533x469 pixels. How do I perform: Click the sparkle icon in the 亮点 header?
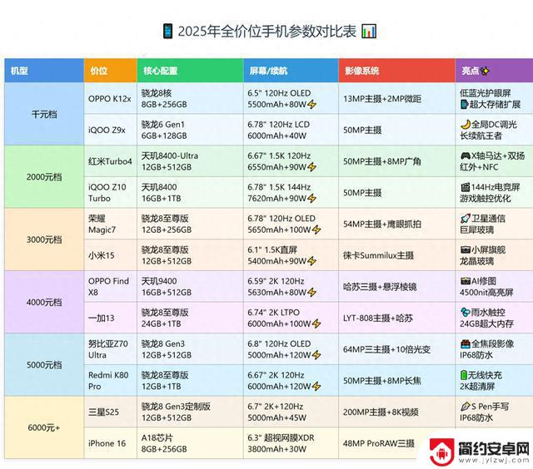point(485,71)
